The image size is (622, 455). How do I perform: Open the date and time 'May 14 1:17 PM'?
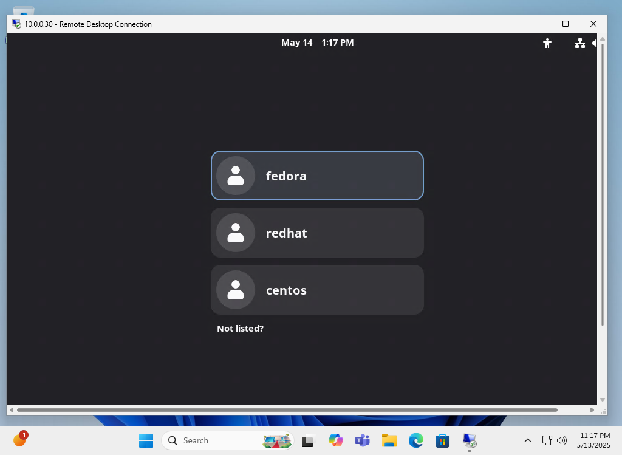tap(317, 43)
